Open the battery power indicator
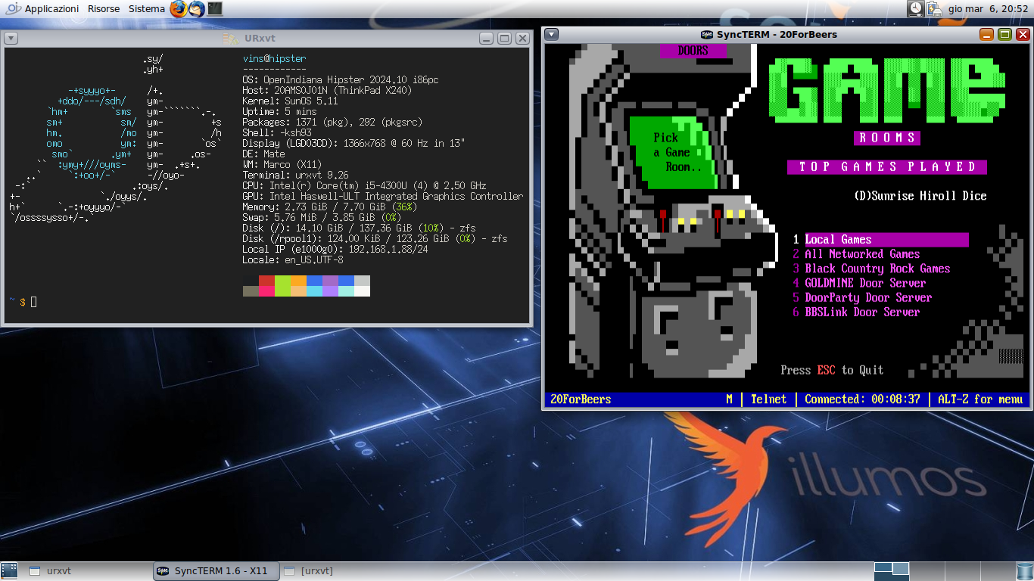 click(935, 9)
